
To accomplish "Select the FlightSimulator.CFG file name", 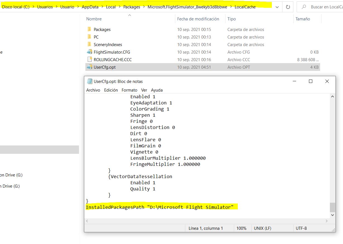I will pyautogui.click(x=112, y=52).
